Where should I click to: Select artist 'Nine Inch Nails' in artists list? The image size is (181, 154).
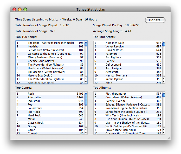128,43
